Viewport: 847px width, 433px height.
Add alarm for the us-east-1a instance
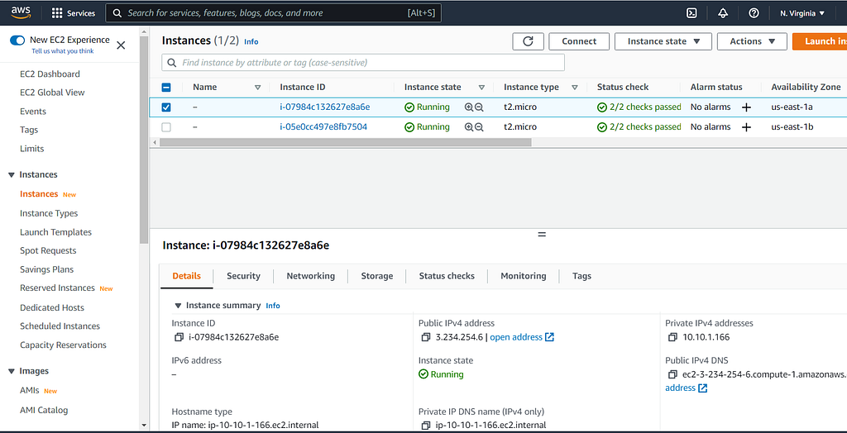coord(746,107)
